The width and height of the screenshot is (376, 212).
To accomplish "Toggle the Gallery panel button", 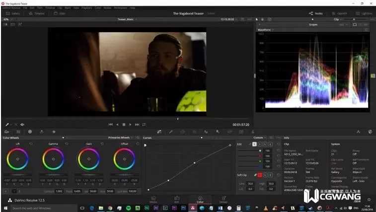I will [x=13, y=13].
